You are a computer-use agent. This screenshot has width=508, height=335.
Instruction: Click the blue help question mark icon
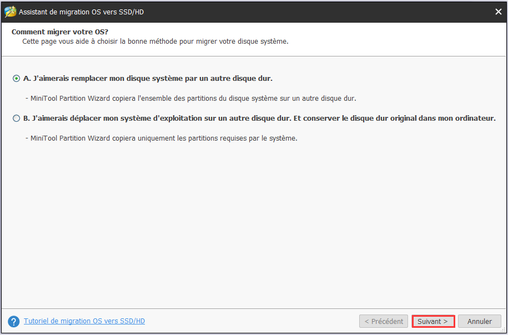point(14,321)
